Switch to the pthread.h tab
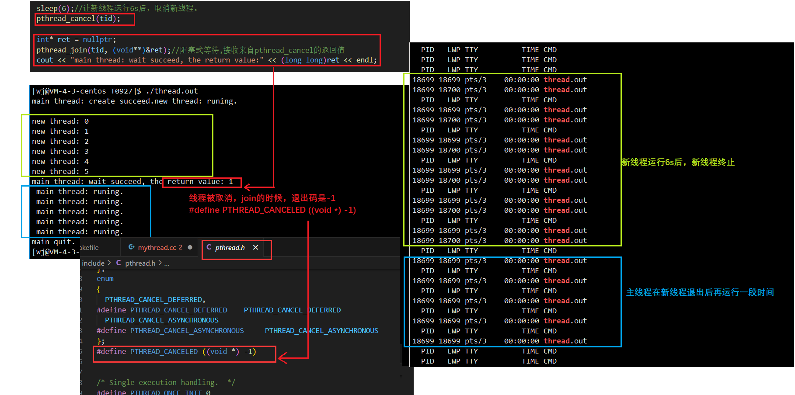The width and height of the screenshot is (795, 395). [230, 247]
